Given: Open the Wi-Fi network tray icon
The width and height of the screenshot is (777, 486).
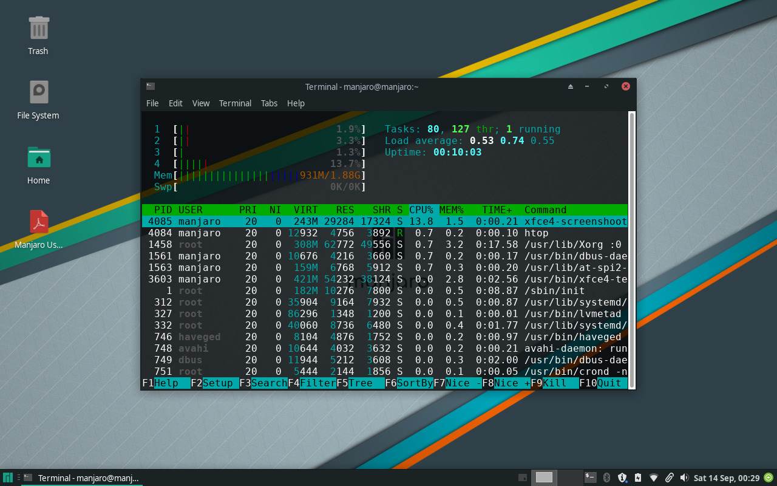Looking at the screenshot, I should (x=653, y=477).
